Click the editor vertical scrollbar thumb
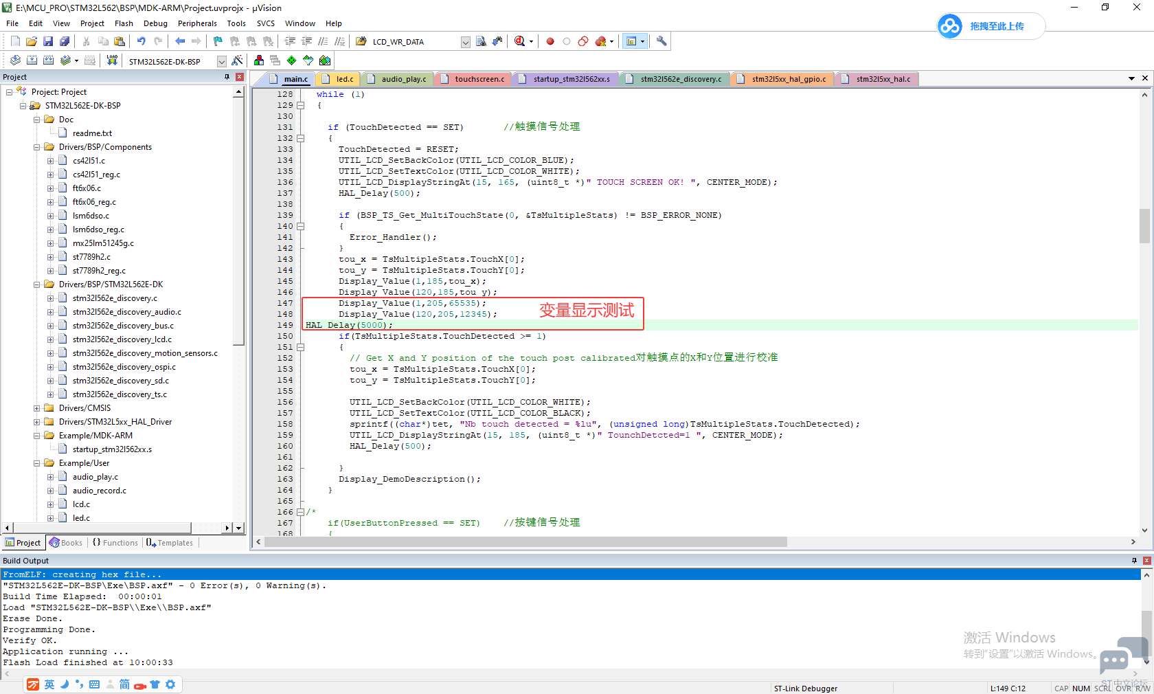The height and width of the screenshot is (694, 1154). coord(1144,226)
